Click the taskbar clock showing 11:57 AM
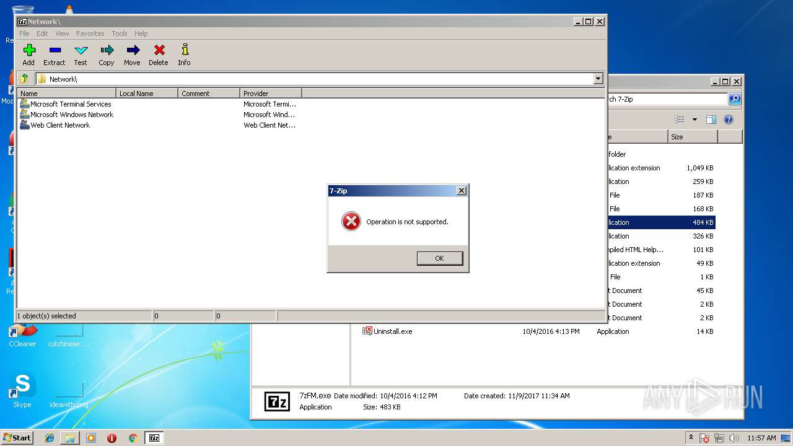The height and width of the screenshot is (446, 793). pyautogui.click(x=761, y=438)
